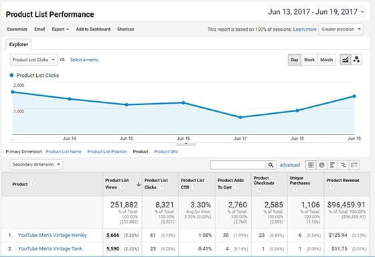Click the $11.75 revenue cell for Tank
Screen dimensions: 375x257
(340, 248)
